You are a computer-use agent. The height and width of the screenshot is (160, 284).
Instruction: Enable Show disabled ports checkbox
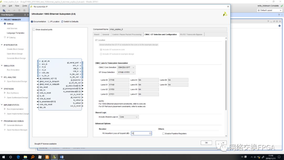click(x=34, y=29)
